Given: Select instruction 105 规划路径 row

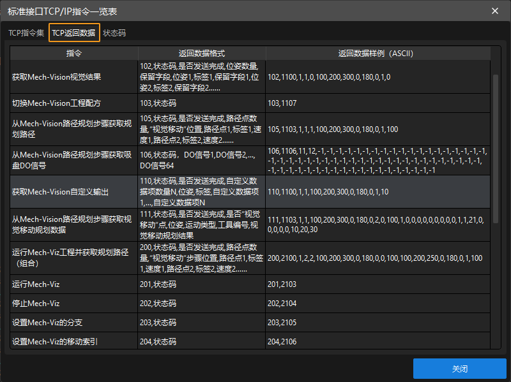Looking at the screenshot, I should click(x=73, y=129).
